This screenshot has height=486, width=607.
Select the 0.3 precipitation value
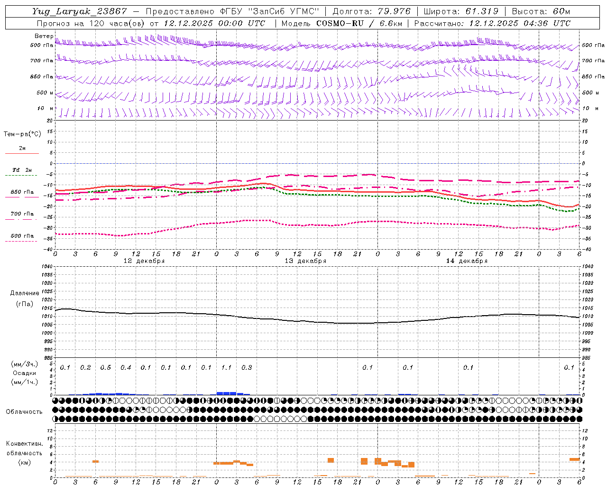247,367
